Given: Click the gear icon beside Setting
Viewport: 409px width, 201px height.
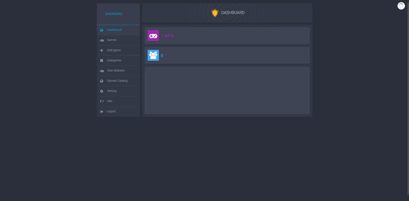Looking at the screenshot, I should click(102, 91).
